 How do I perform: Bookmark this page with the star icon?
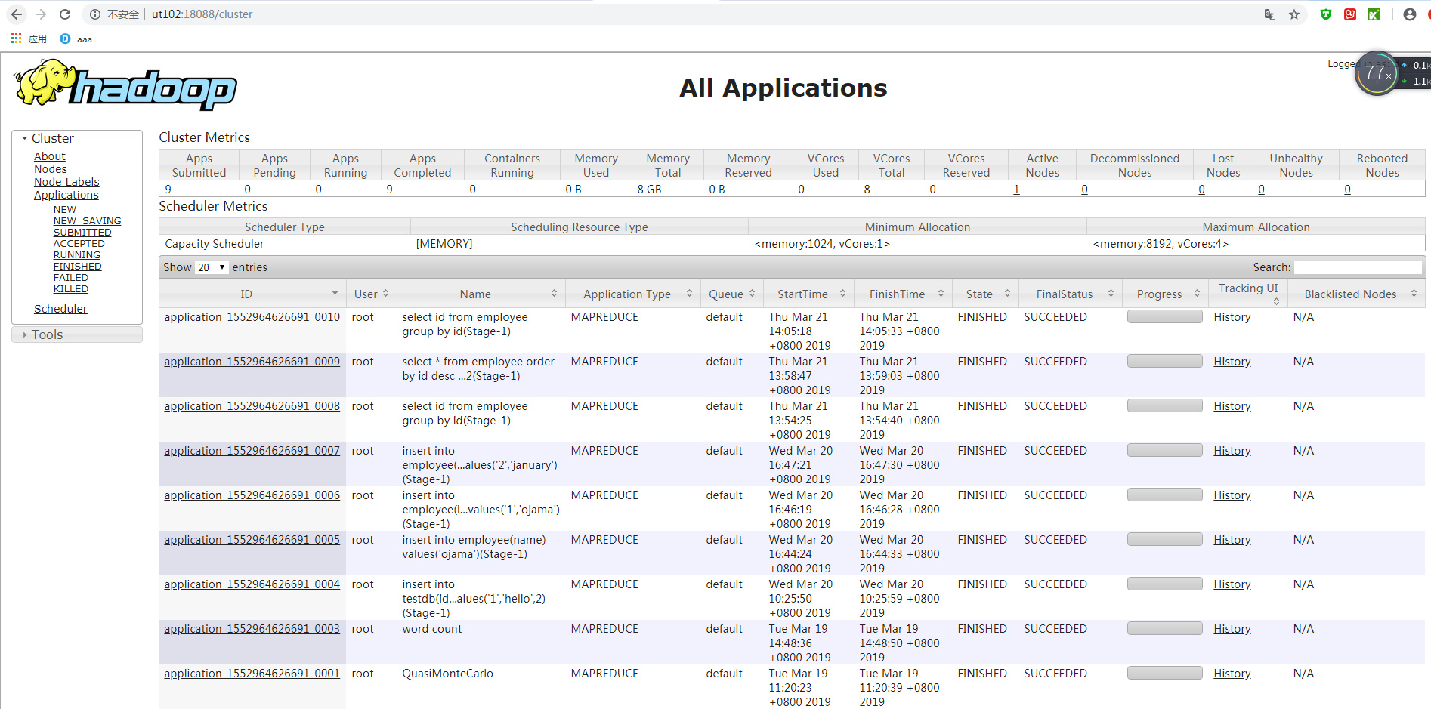[1294, 14]
